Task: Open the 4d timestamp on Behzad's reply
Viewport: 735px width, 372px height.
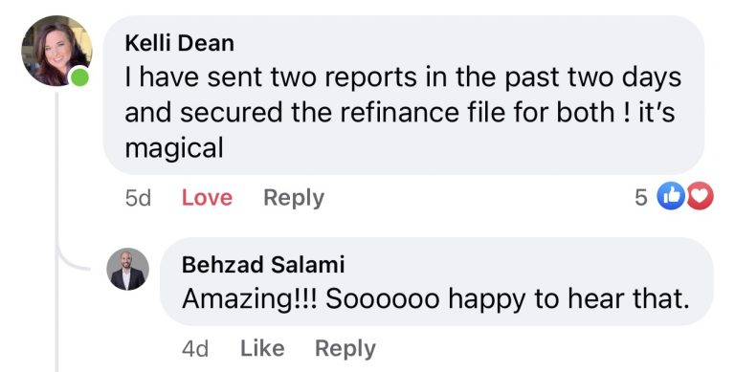Action: point(195,349)
